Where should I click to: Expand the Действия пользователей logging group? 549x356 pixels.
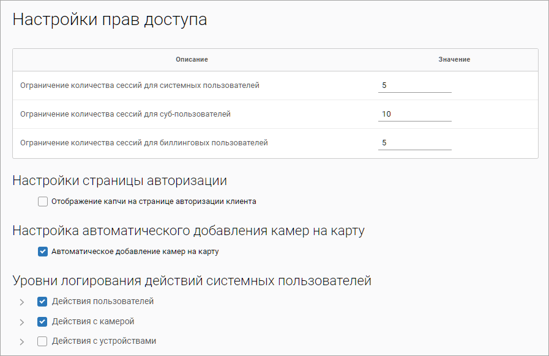tap(21, 302)
